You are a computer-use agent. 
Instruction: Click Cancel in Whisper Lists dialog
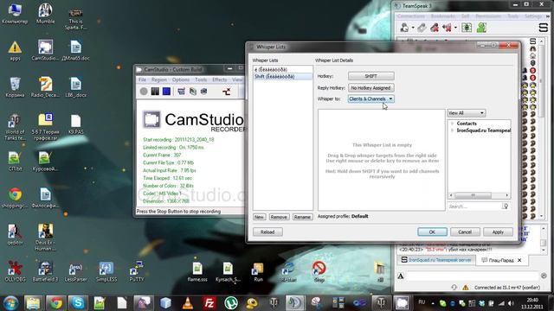click(465, 232)
